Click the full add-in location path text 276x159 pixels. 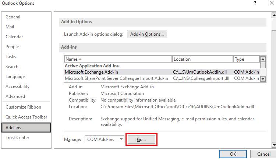pyautogui.click(x=177, y=107)
